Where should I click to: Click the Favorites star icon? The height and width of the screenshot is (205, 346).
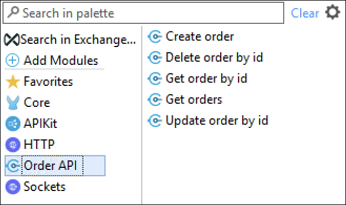click(13, 81)
